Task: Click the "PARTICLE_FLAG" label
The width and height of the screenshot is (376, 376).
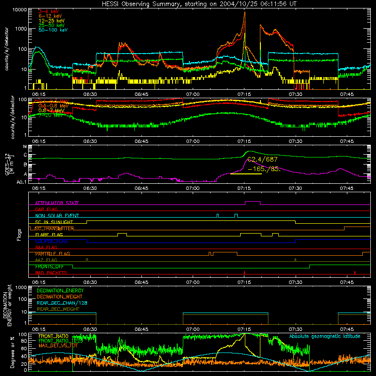Action: (53, 253)
